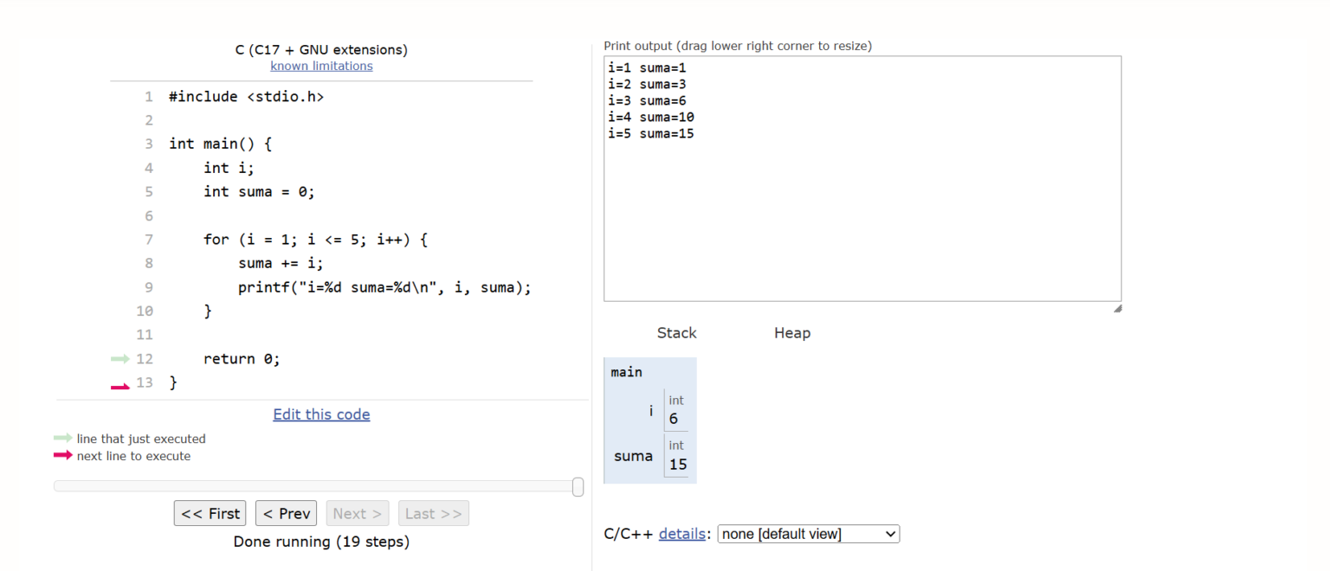Click the for loop code line
1330x571 pixels.
point(316,239)
